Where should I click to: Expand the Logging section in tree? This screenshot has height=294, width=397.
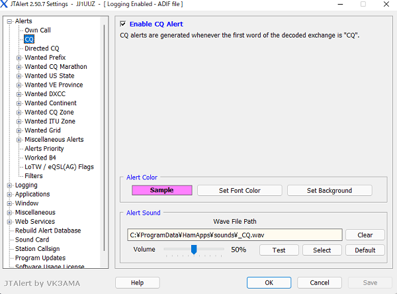point(9,185)
